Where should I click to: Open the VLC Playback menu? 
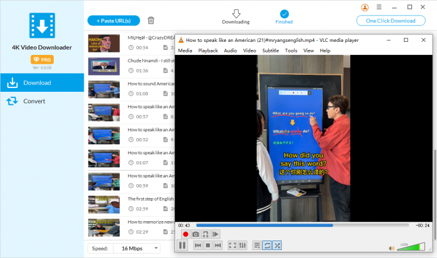208,50
